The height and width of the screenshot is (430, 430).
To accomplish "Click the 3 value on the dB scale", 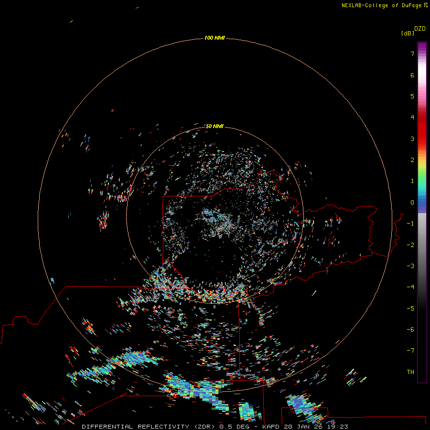I will tap(412, 139).
